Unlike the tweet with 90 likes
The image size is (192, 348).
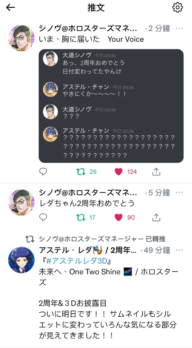tap(119, 217)
